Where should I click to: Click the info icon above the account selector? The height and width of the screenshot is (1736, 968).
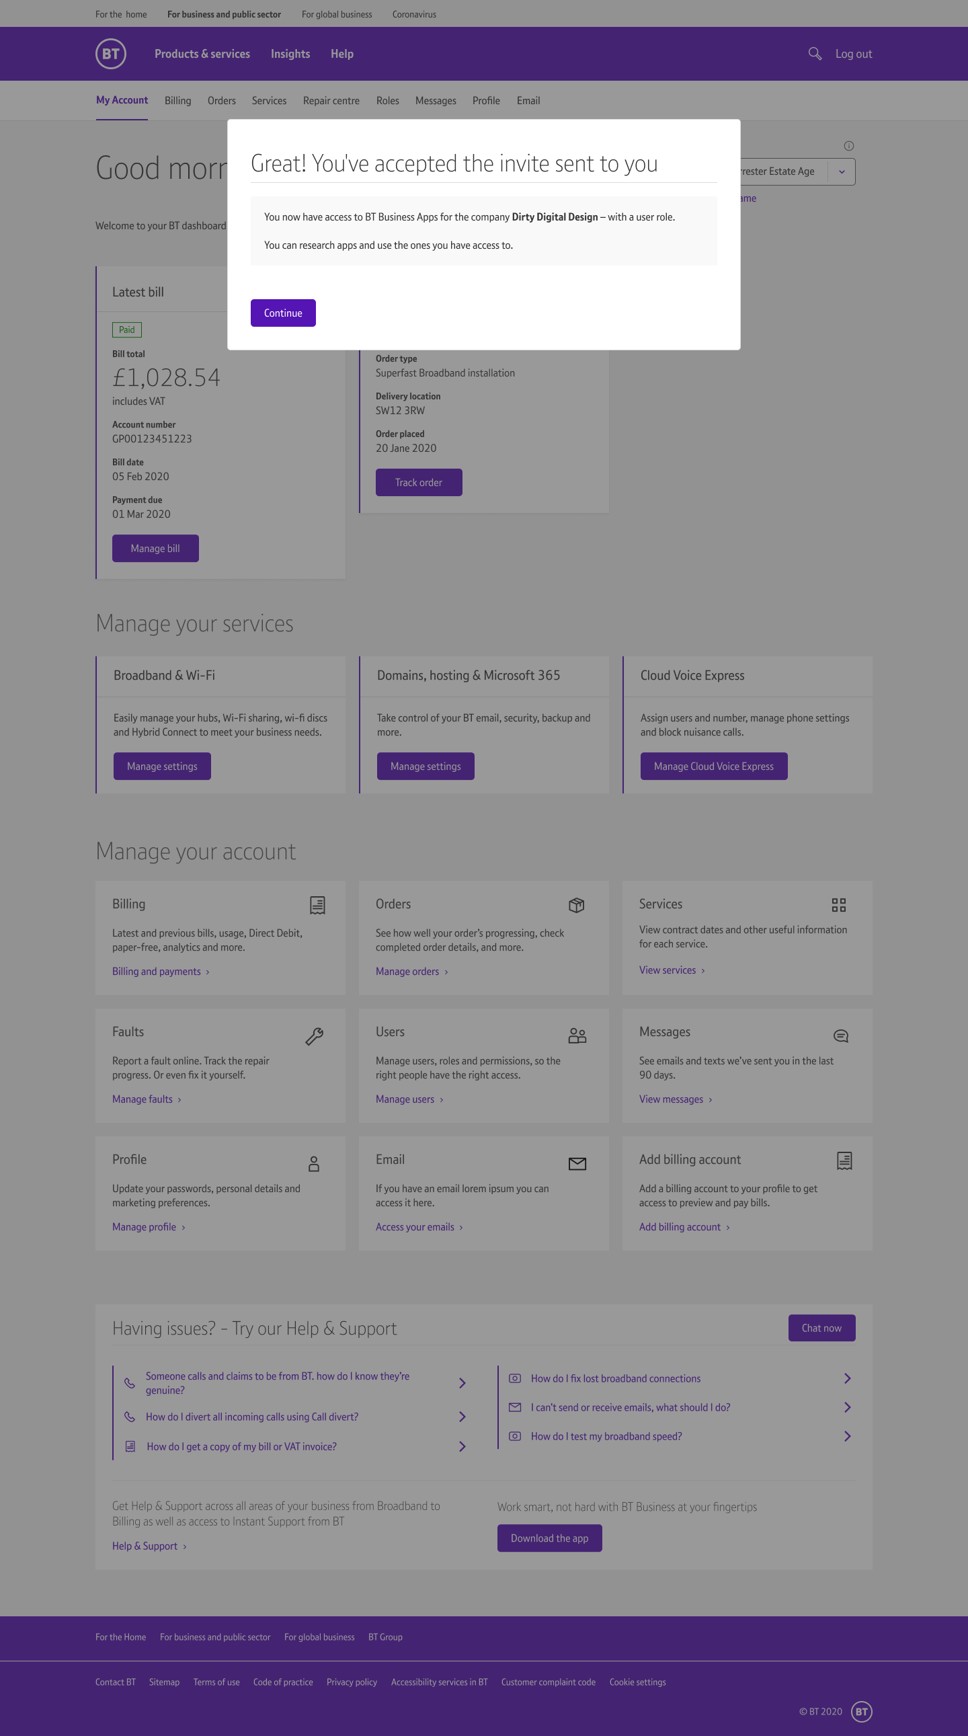pyautogui.click(x=849, y=146)
